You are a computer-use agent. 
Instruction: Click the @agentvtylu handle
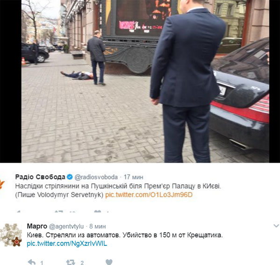pos(66,227)
